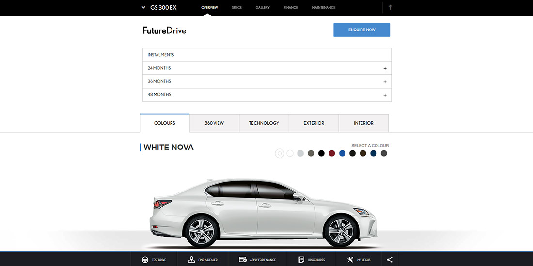533x266 pixels.
Task: Choose the dark brown colour swatch
Action: pyautogui.click(x=363, y=153)
